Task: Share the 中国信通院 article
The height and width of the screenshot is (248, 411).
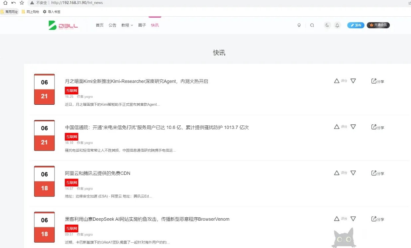Action: point(378,127)
